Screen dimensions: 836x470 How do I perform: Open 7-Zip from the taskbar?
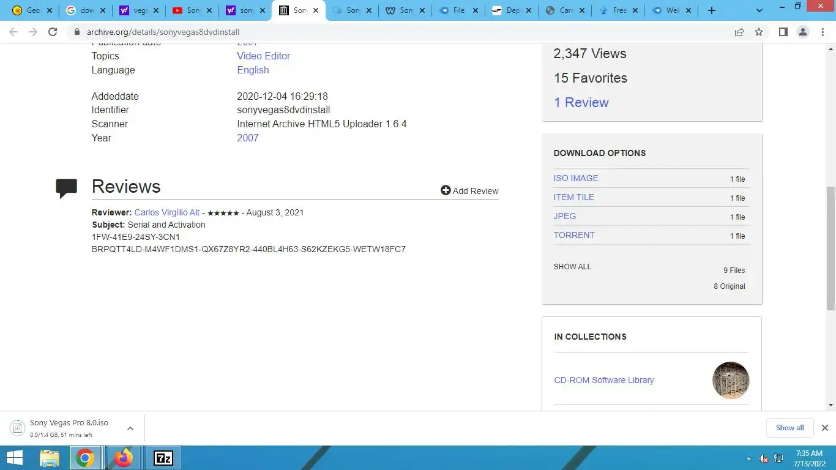point(163,458)
